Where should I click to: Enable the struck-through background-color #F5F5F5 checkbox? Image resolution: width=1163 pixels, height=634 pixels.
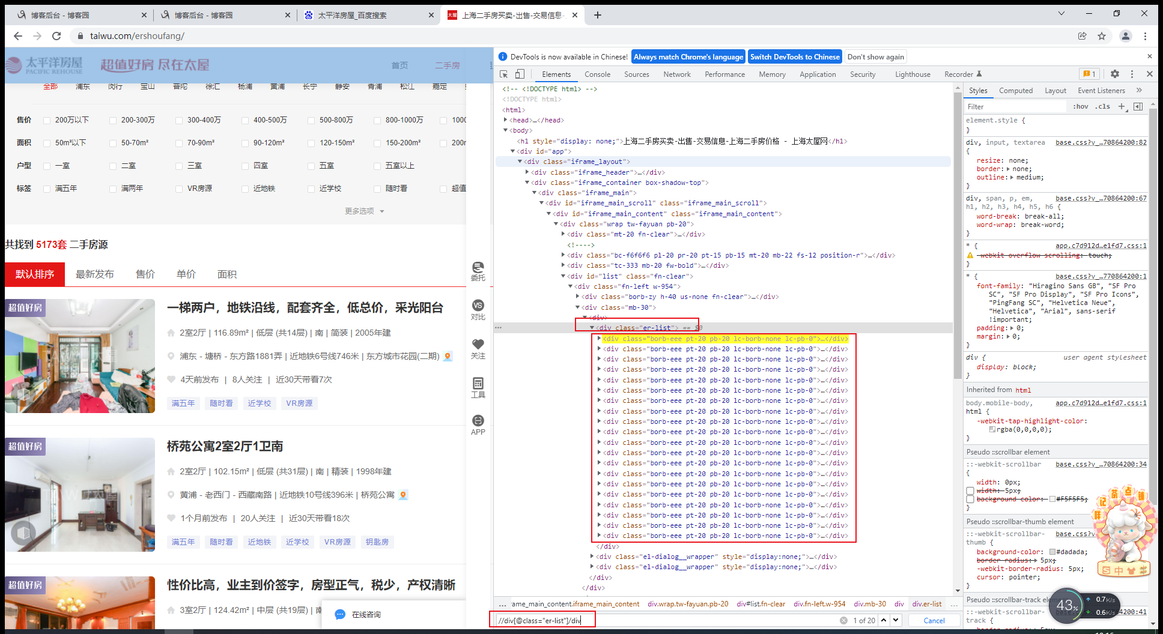point(970,500)
